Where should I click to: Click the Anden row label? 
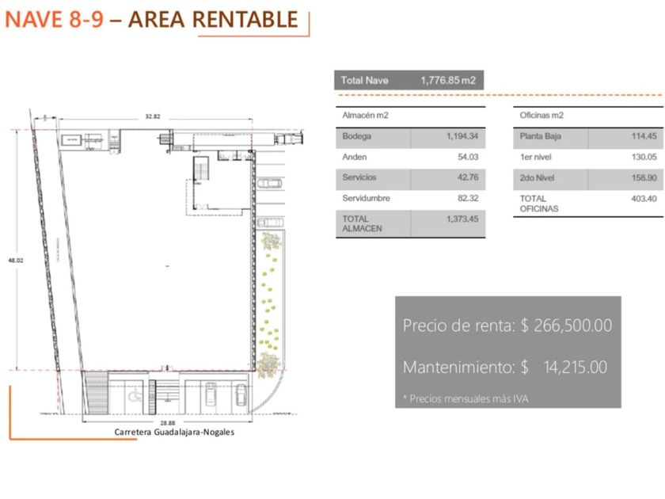[x=354, y=157]
